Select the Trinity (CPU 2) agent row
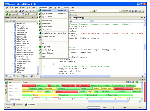The height and width of the screenshot is (111, 150). tap(13, 89)
